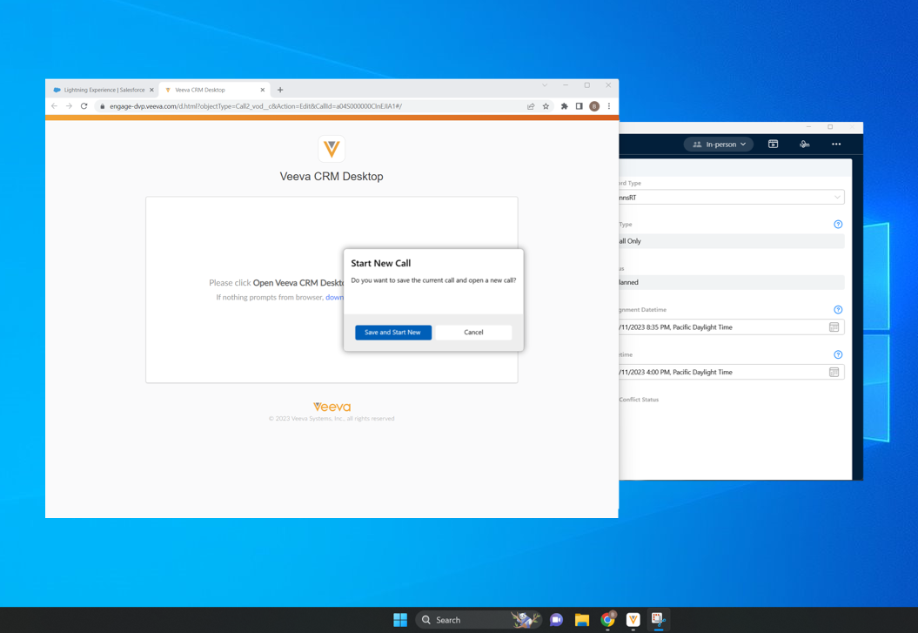Open File Explorer from the taskbar
The image size is (918, 633).
tap(581, 620)
